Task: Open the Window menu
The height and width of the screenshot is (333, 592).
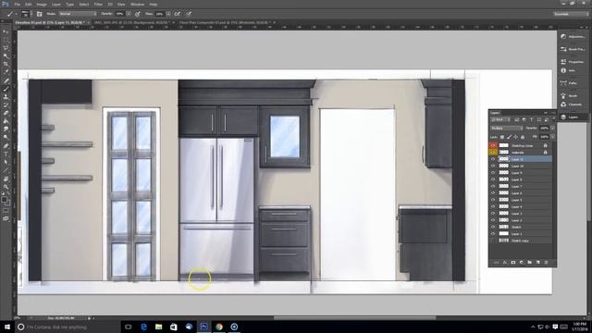Action: (x=138, y=4)
